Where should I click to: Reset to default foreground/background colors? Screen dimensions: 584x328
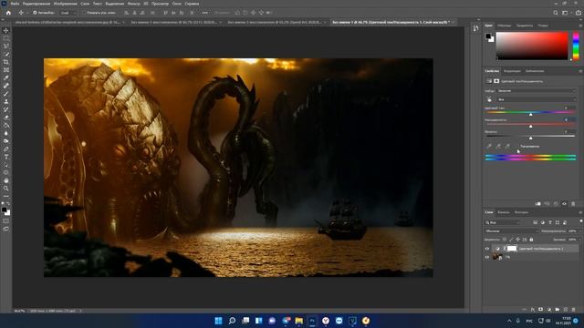4,204
